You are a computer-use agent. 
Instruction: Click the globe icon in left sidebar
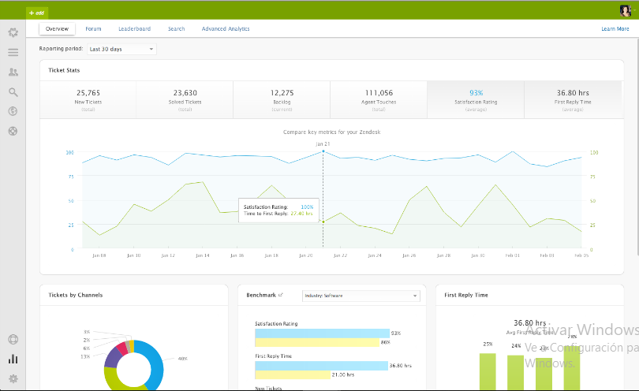[x=13, y=111]
